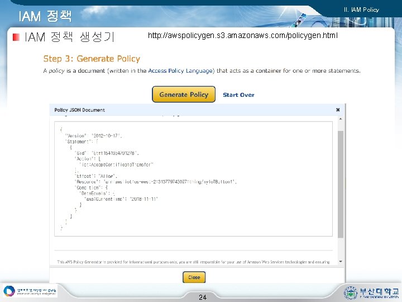The image size is (402, 302).
Task: Click the aws:CurrentTime 2018-11-11 line
Action: pos(121,199)
